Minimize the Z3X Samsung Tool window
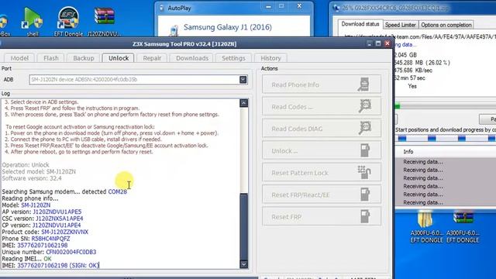 (370, 43)
